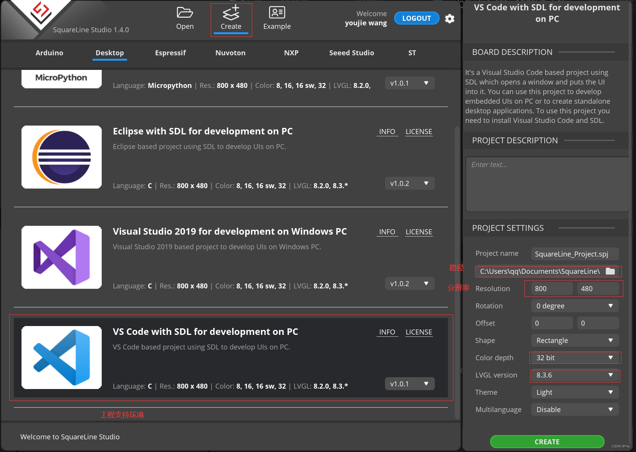Image resolution: width=636 pixels, height=452 pixels.
Task: Open the Rotation dropdown
Action: click(x=575, y=306)
